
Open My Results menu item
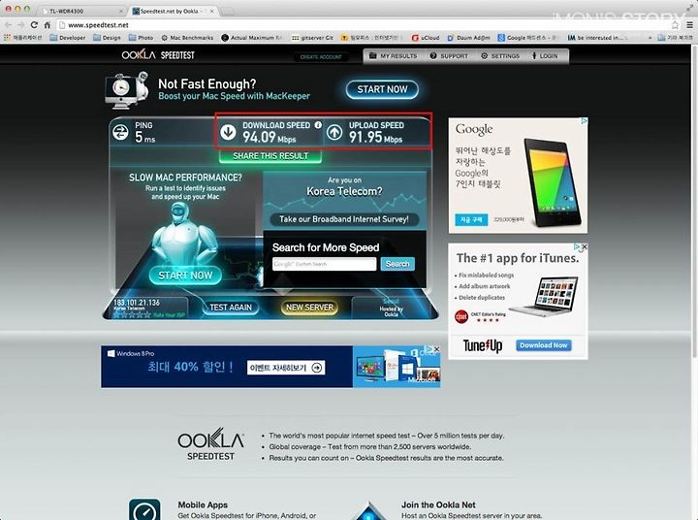coord(393,56)
